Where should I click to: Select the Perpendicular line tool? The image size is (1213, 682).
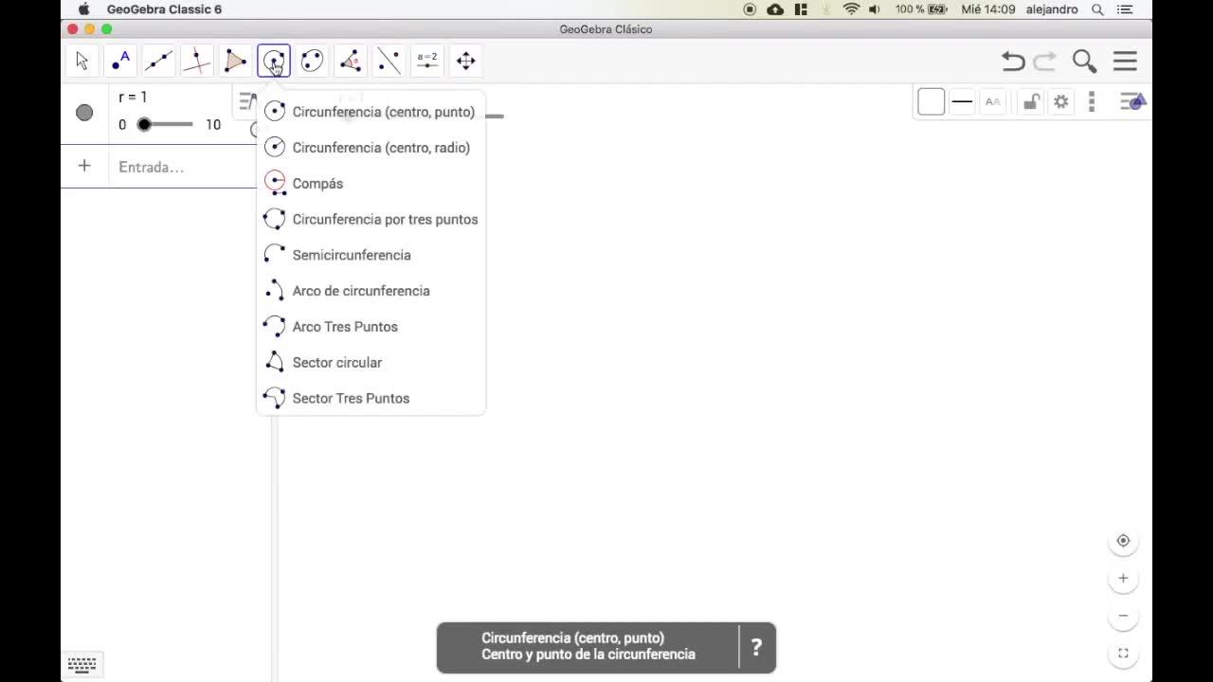pos(197,61)
